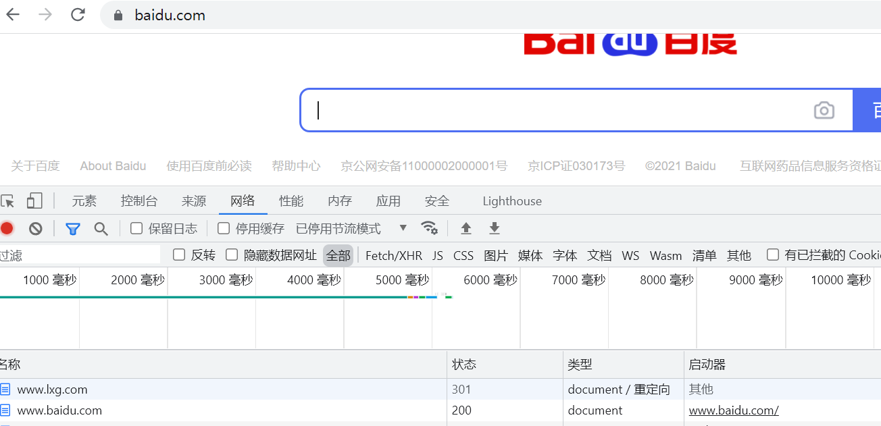This screenshot has width=881, height=426.
Task: Sort requests by 名称 column header
Action: pyautogui.click(x=223, y=365)
